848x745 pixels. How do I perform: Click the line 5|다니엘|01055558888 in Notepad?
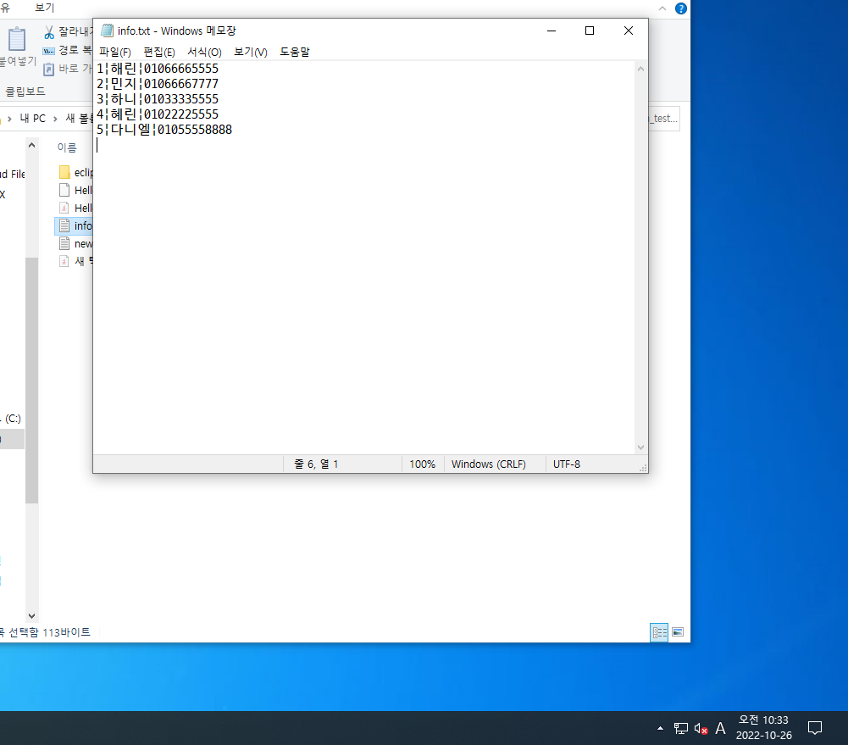pos(164,130)
